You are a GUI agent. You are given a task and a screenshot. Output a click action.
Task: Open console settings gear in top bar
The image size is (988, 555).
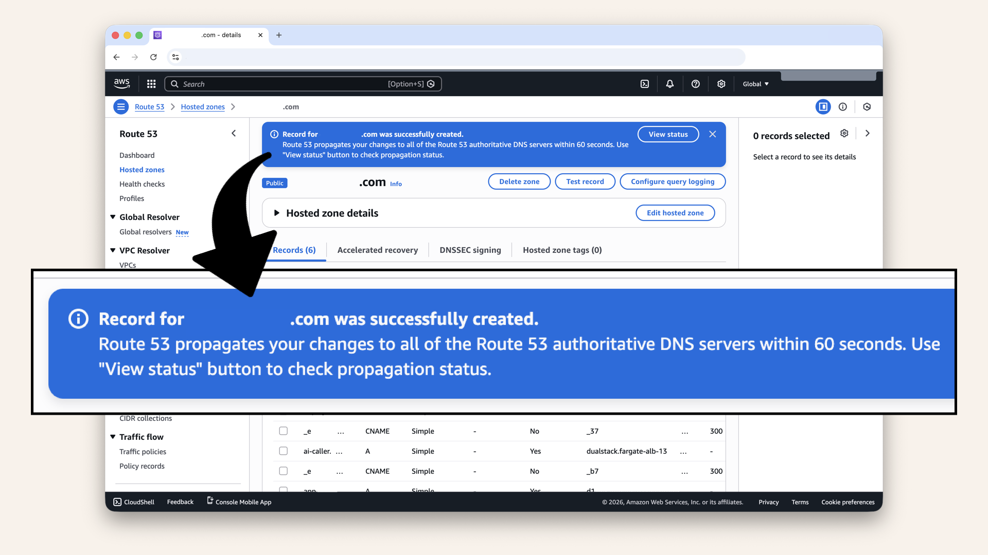721,84
